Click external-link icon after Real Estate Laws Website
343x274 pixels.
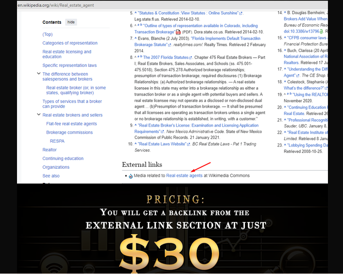coord(189,145)
